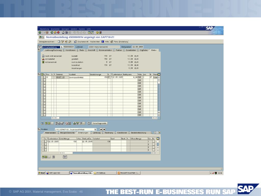The height and width of the screenshot is (196, 261).
Task: Click the cart icon below schedule table
Action: (x=65, y=157)
